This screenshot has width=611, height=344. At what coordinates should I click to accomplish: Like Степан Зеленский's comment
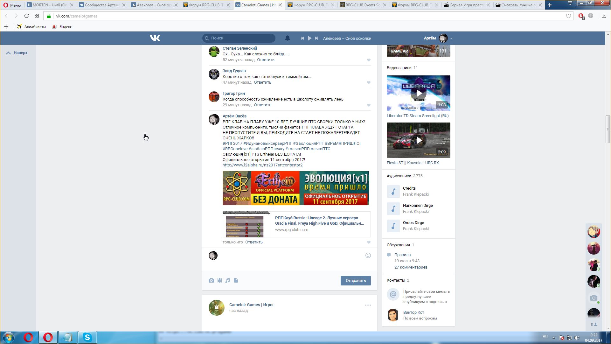point(369,60)
